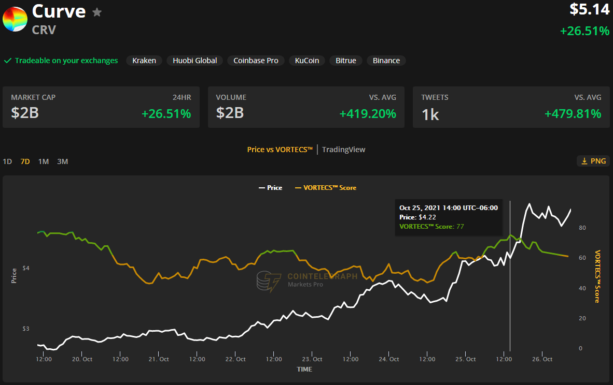The image size is (613, 385).
Task: Select the 7D time range
Action: pos(25,161)
